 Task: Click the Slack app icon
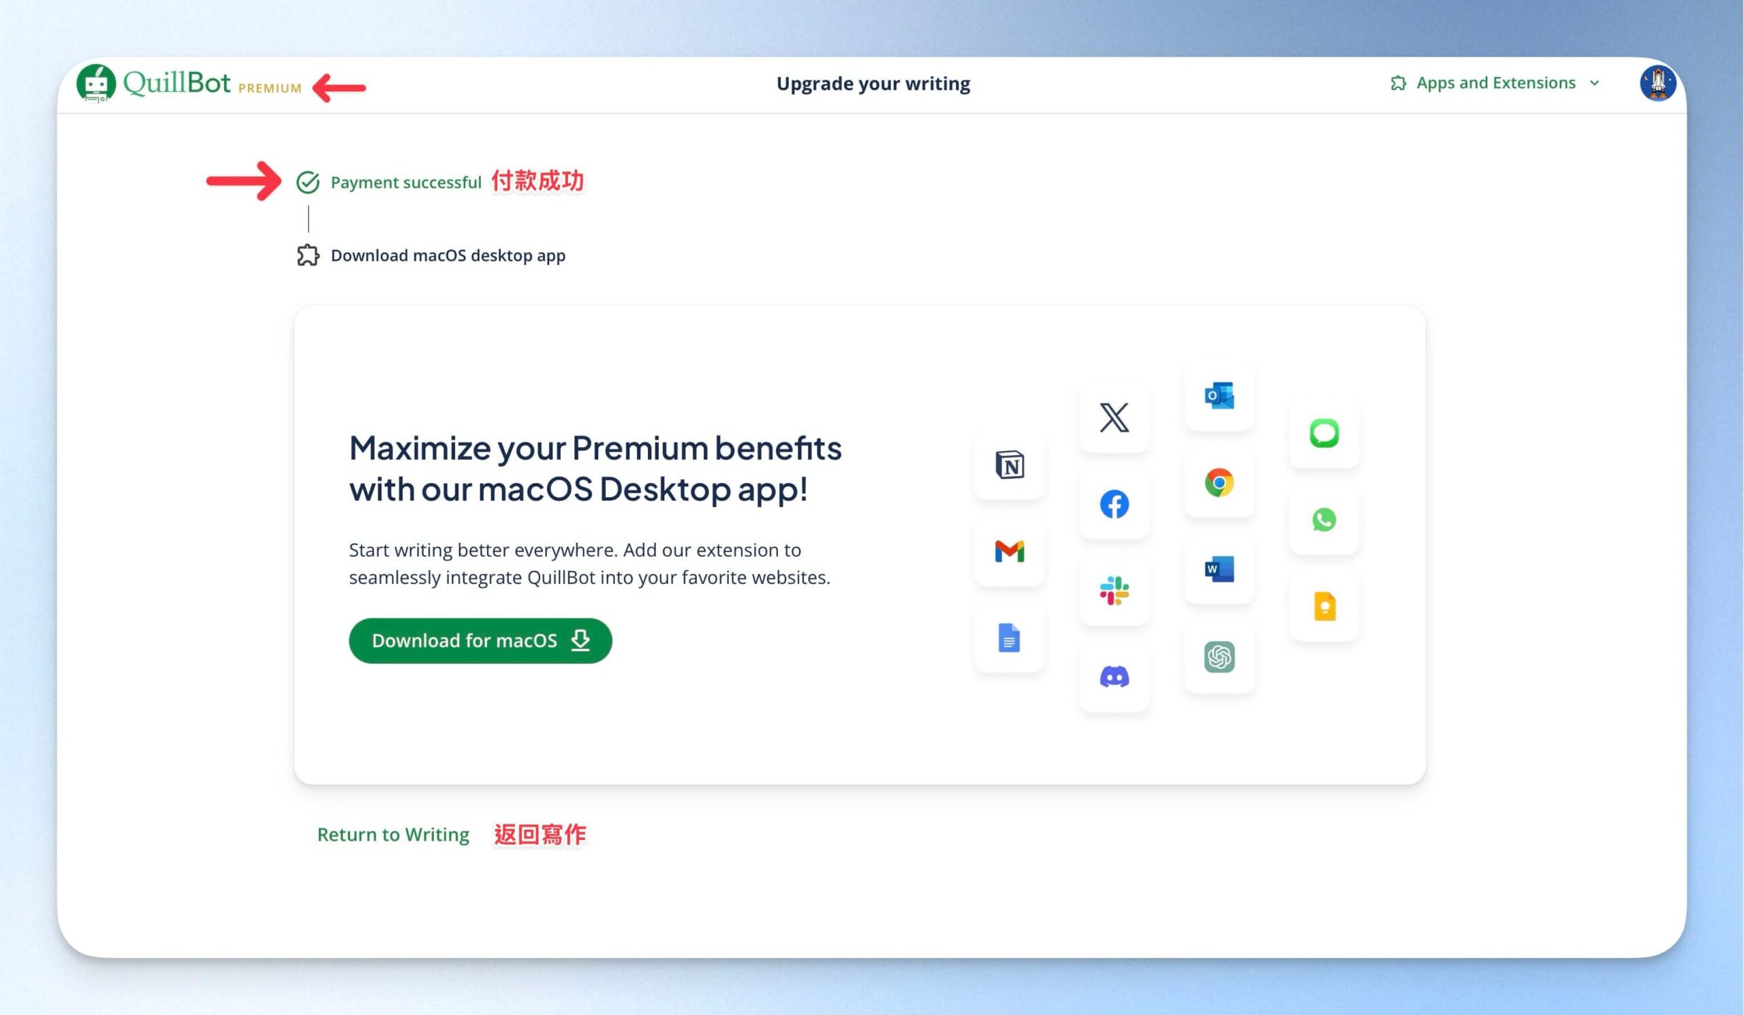click(x=1114, y=590)
